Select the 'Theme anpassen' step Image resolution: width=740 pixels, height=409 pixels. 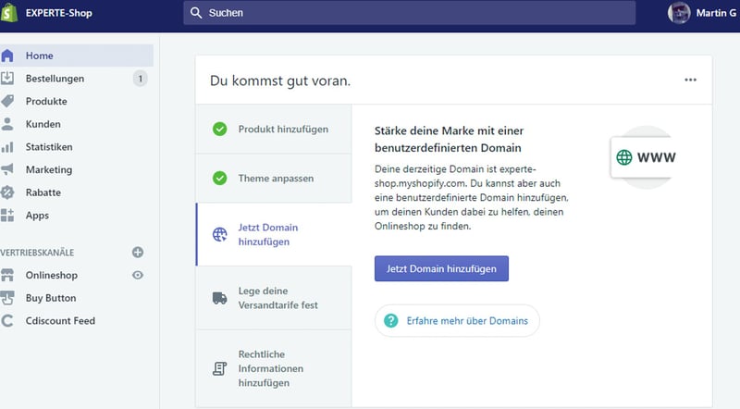274,178
